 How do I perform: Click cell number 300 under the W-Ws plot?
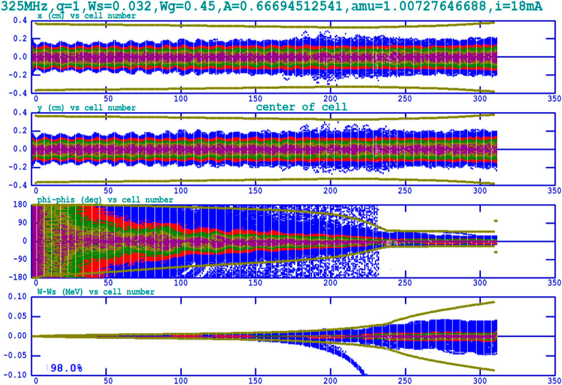480,381
